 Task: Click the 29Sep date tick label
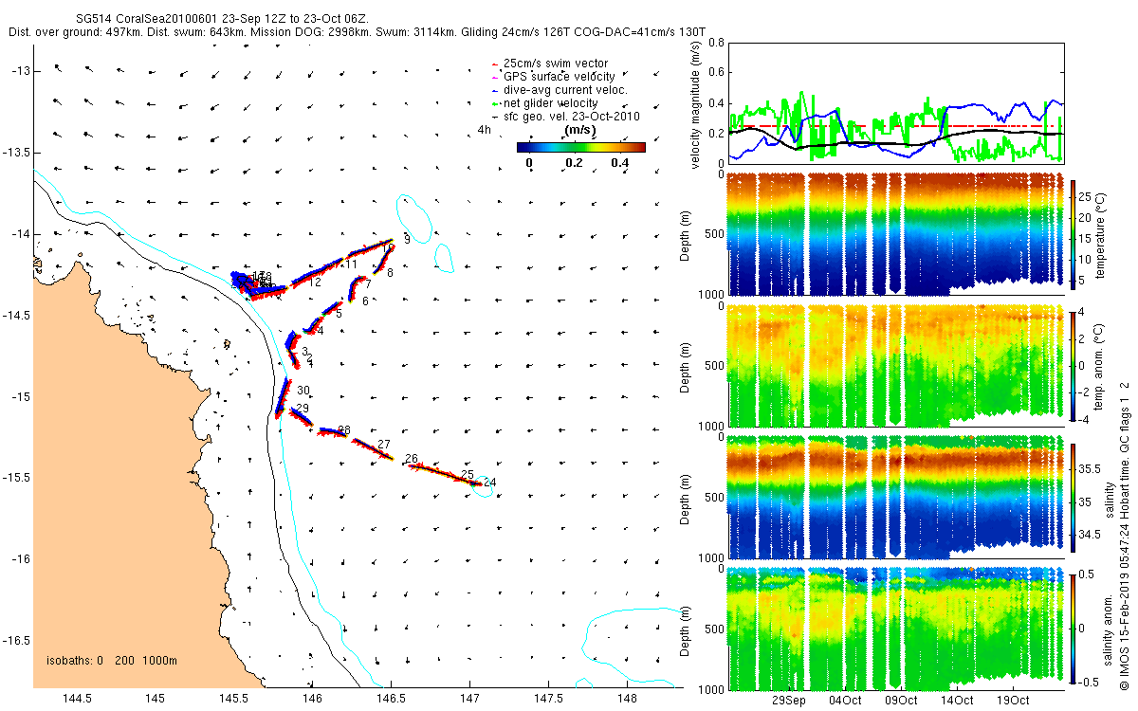coord(789,702)
